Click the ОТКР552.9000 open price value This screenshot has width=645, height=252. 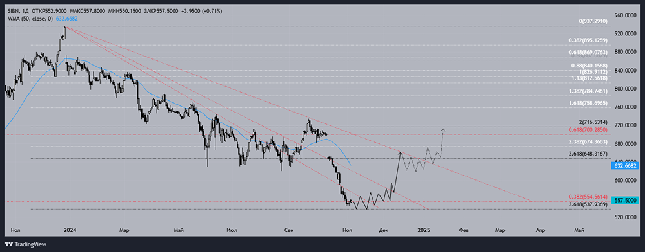click(49, 11)
